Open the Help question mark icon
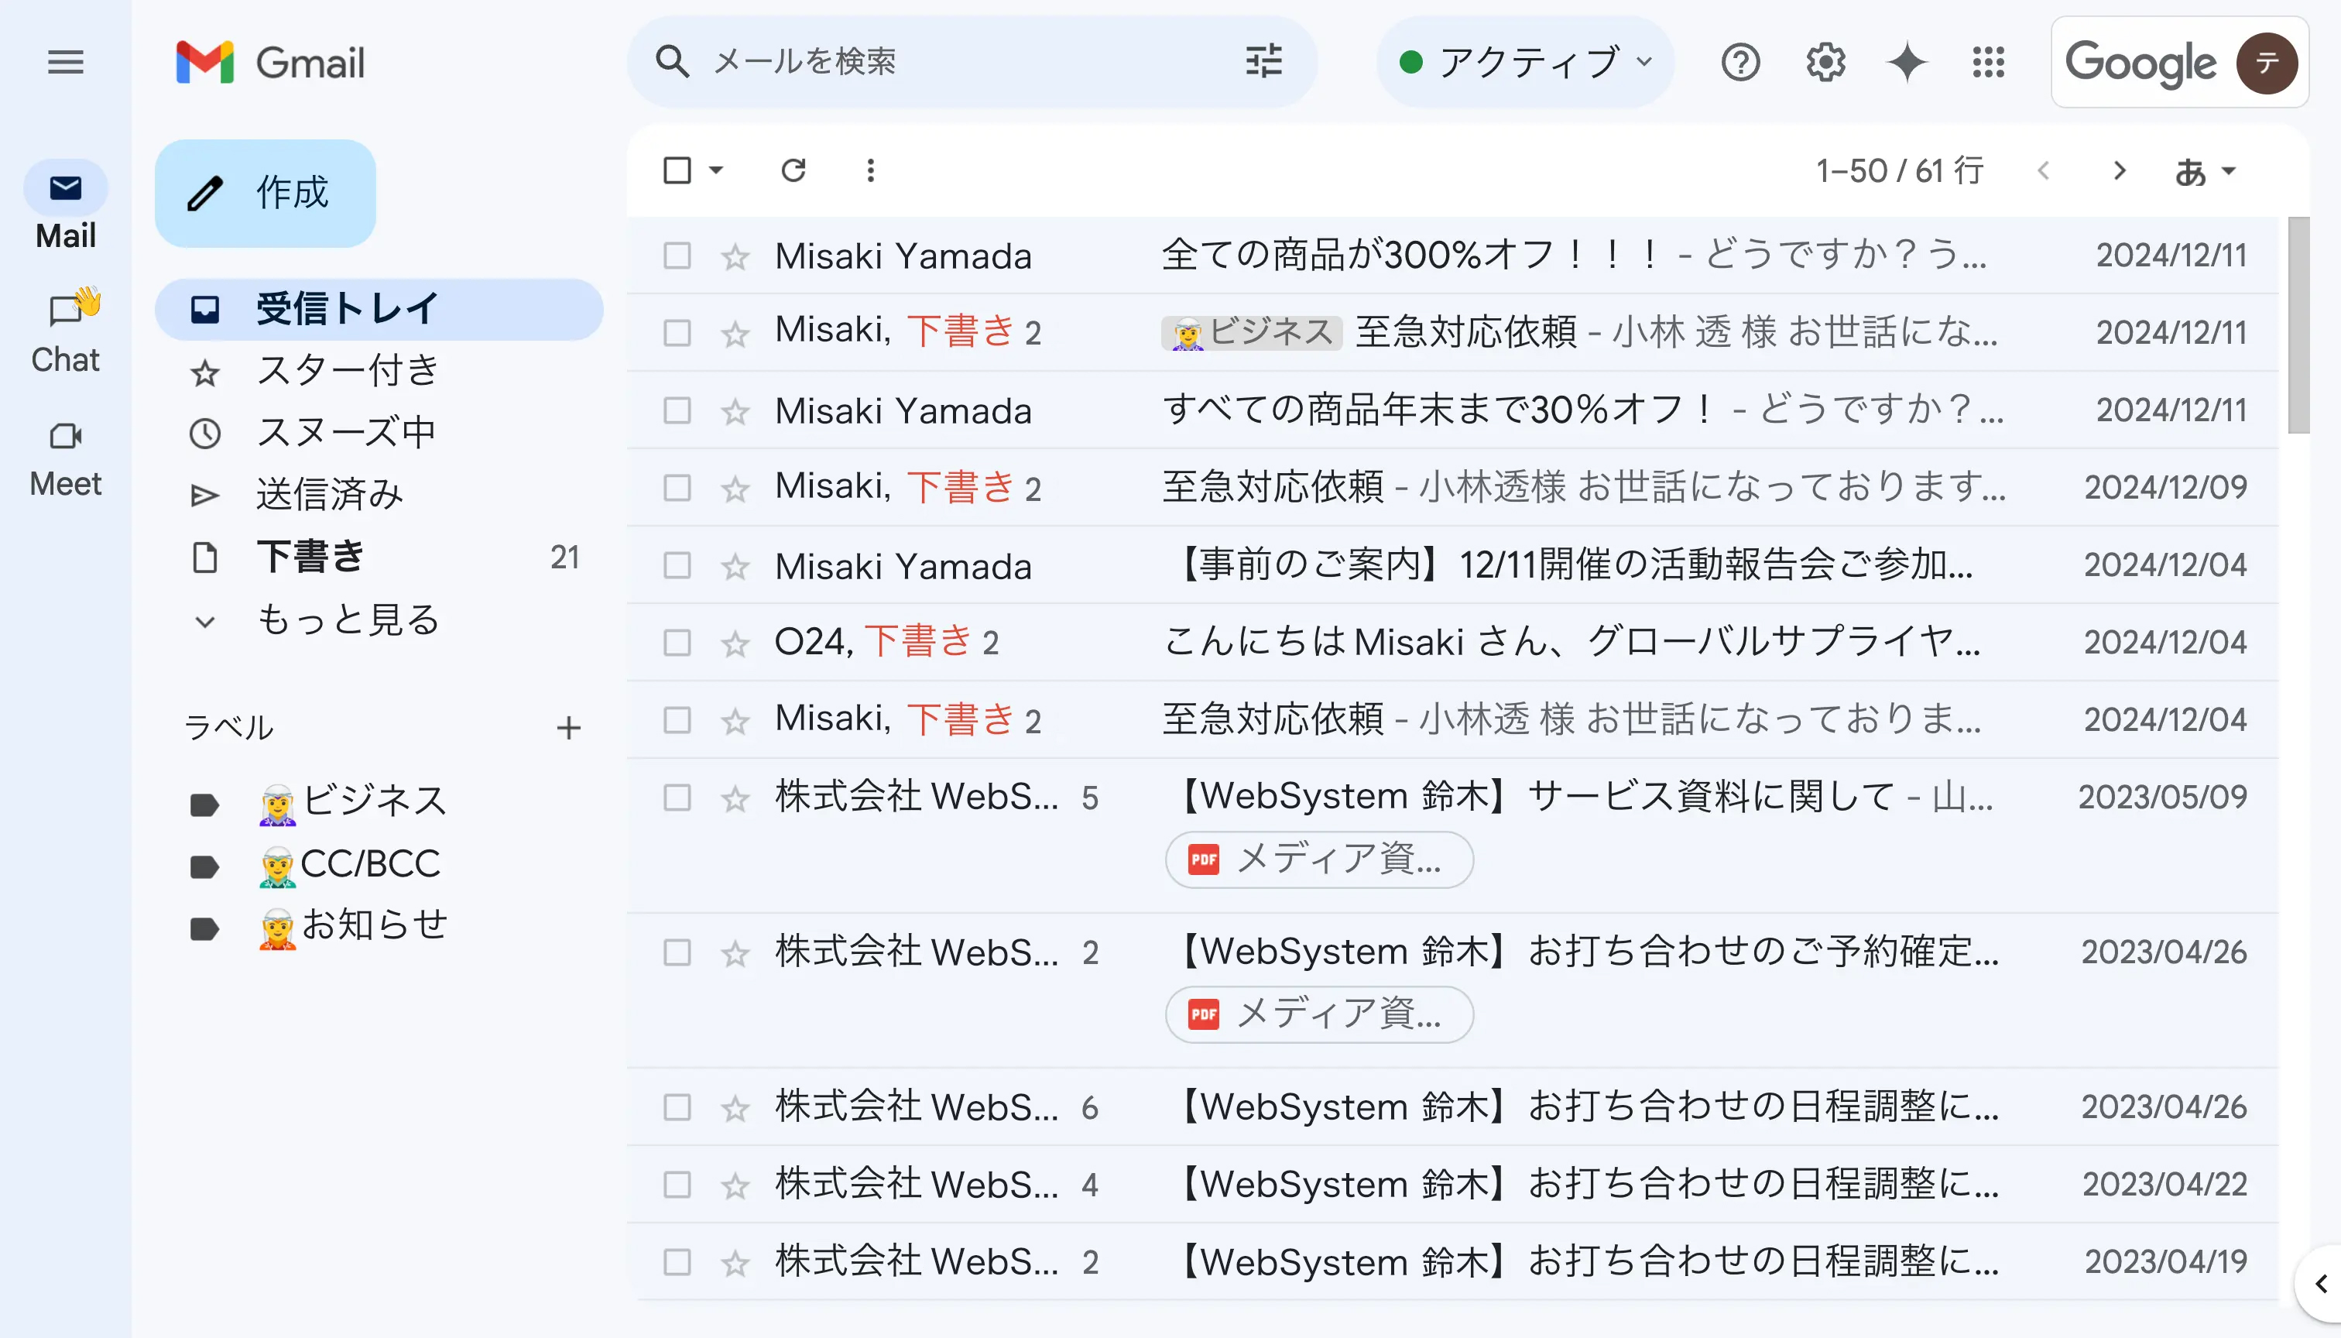This screenshot has height=1338, width=2341. click(x=1740, y=63)
